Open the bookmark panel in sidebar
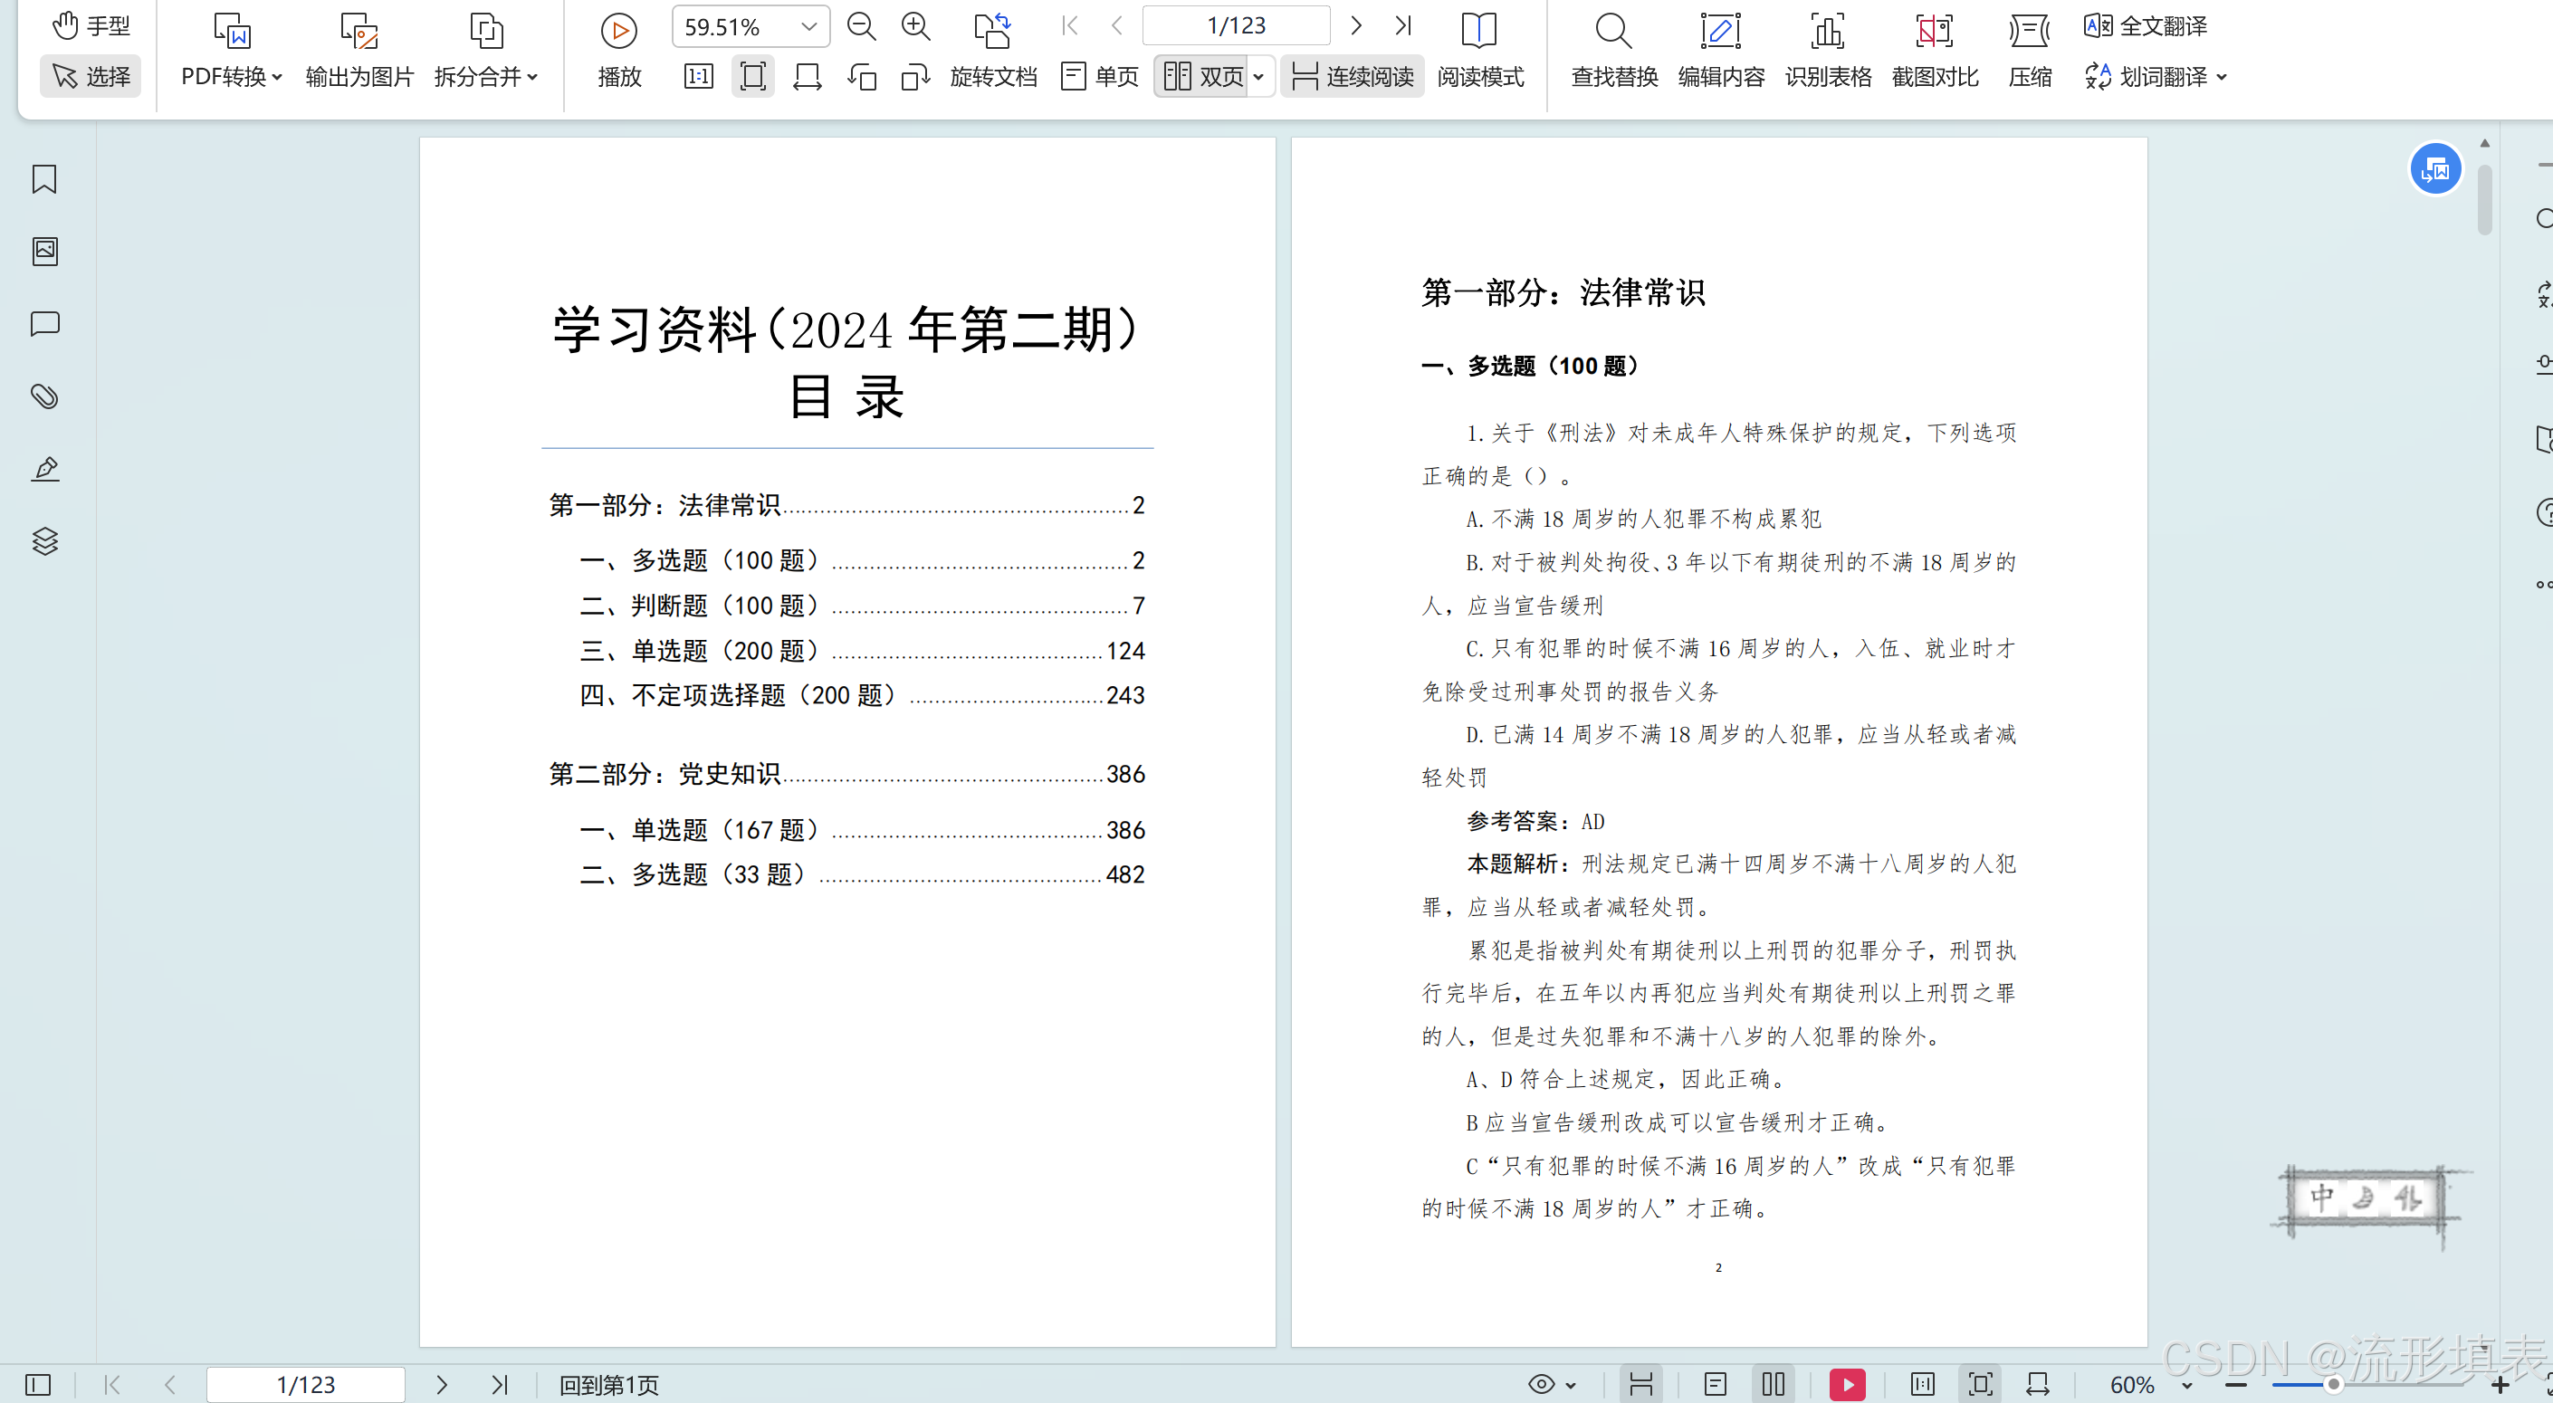This screenshot has width=2553, height=1403. 43,179
